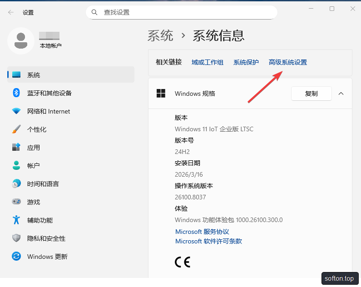Go to 游戏 settings

click(x=71, y=202)
